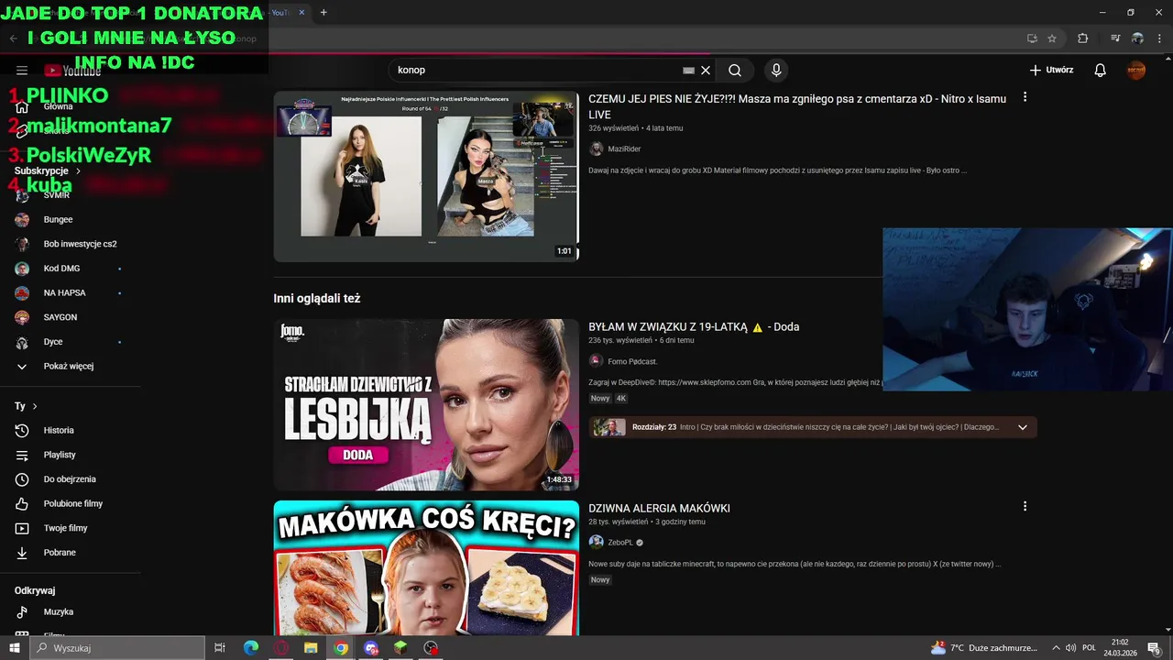Image resolution: width=1173 pixels, height=660 pixels.
Task: Play the Polish Influencers thumbnail video
Action: [426, 176]
